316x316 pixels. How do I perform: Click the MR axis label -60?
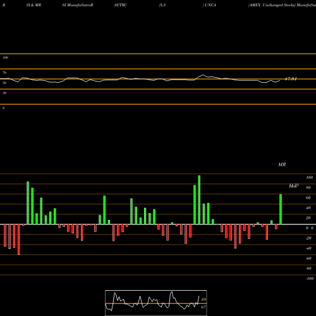click(308, 258)
